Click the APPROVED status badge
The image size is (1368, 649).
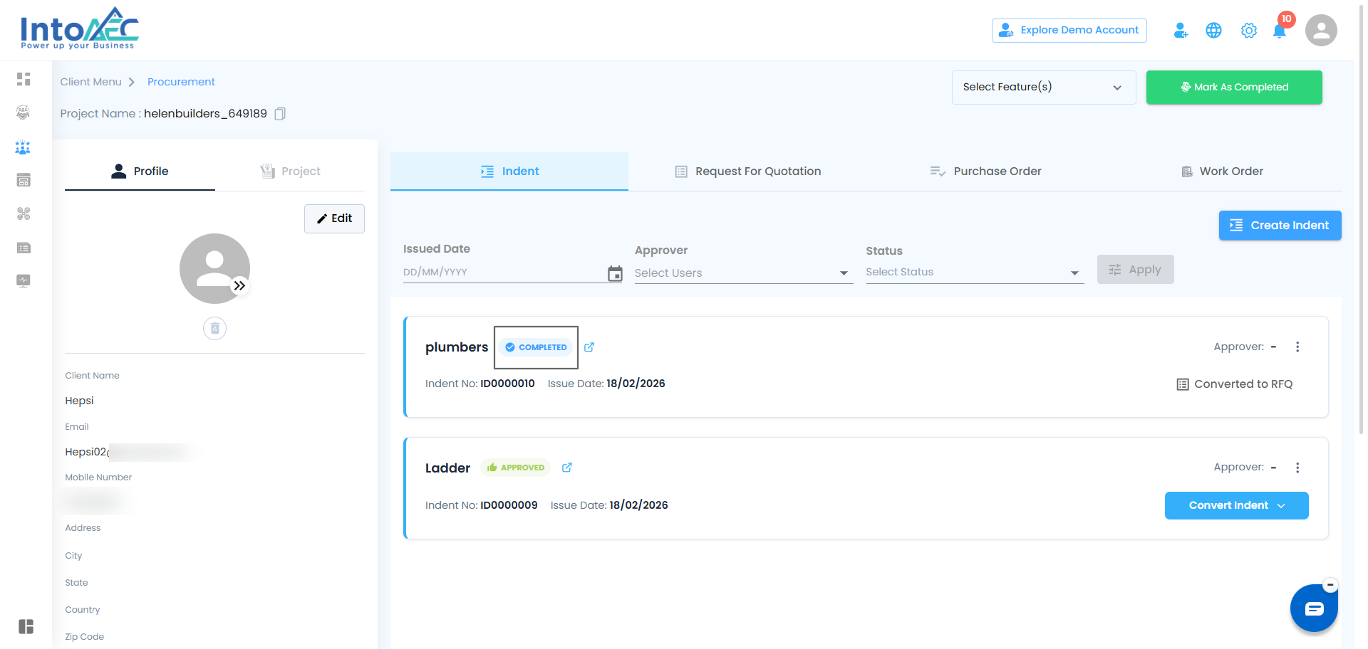click(x=516, y=468)
